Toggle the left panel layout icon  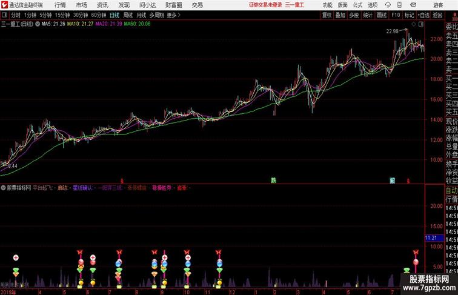4,15
